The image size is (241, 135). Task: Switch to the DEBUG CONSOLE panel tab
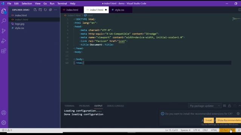click(x=115, y=106)
